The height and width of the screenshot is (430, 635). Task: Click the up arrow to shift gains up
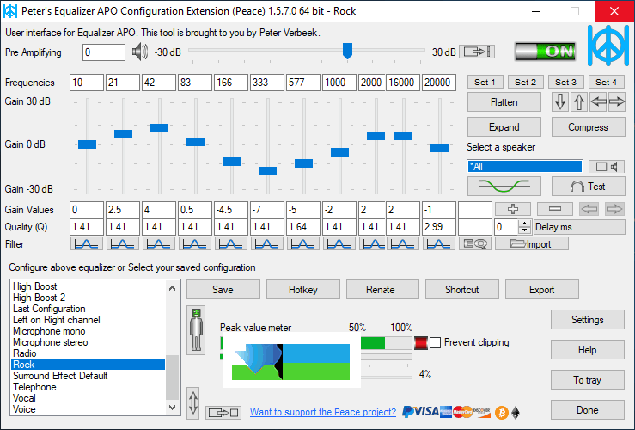pos(579,101)
